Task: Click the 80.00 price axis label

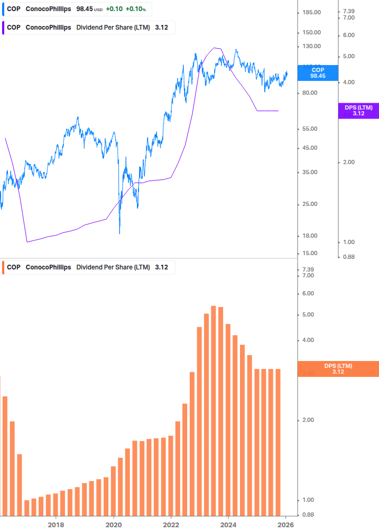Action: 310,93
